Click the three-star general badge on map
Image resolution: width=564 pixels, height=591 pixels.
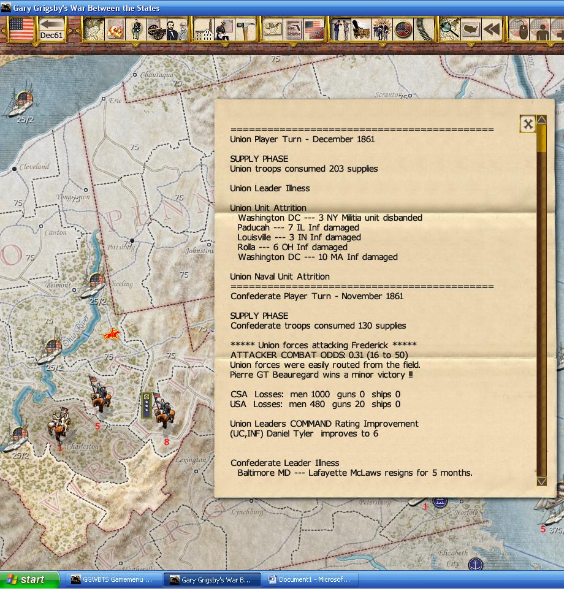147,405
